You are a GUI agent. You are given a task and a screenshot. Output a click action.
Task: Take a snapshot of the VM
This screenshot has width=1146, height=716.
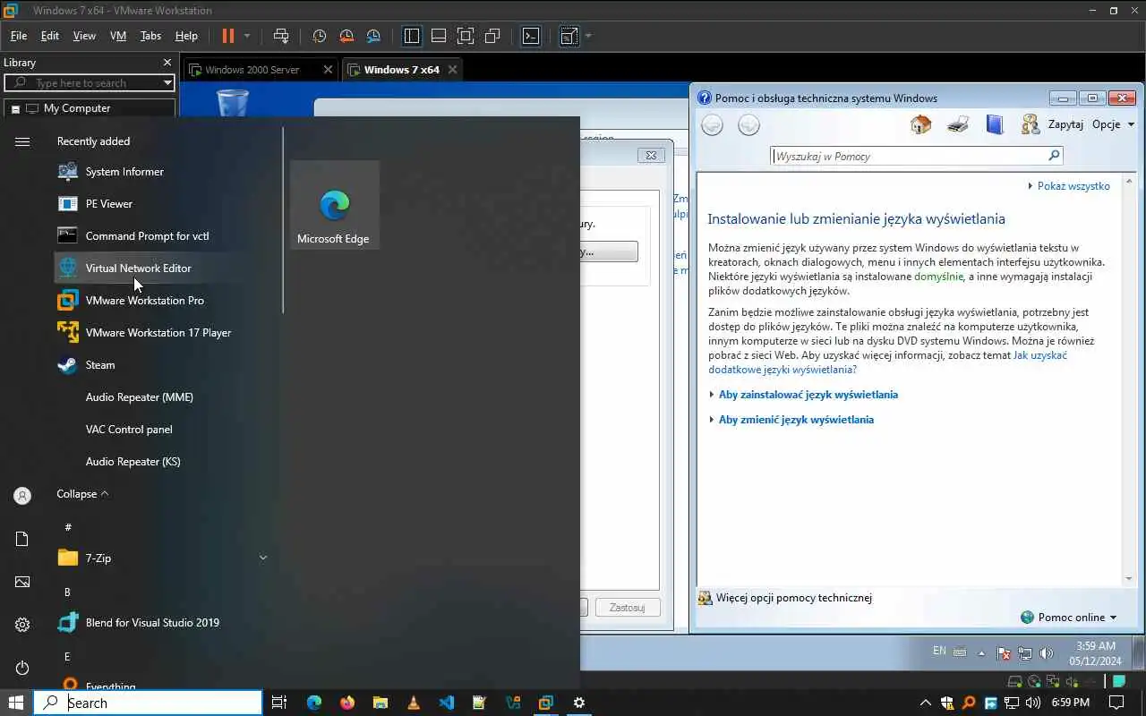[320, 36]
